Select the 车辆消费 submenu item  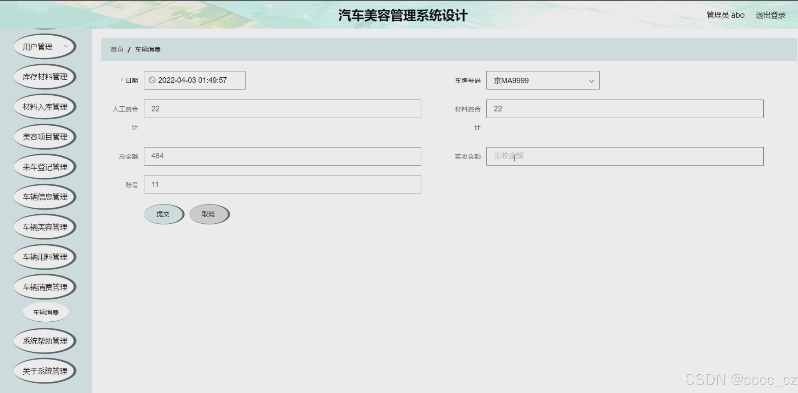pyautogui.click(x=46, y=312)
